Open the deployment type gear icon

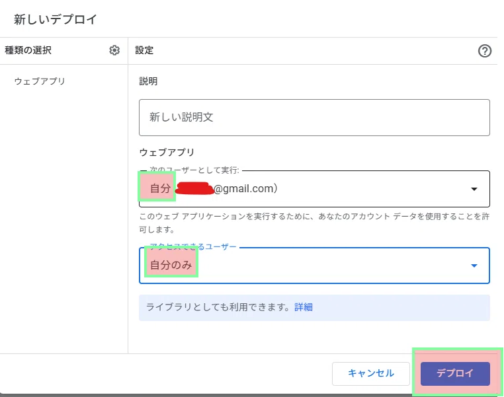[x=114, y=50]
